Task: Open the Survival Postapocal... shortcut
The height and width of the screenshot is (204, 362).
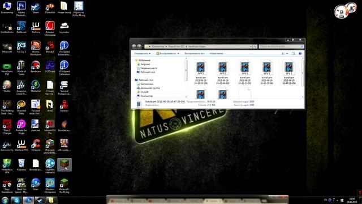Action: (x=64, y=87)
